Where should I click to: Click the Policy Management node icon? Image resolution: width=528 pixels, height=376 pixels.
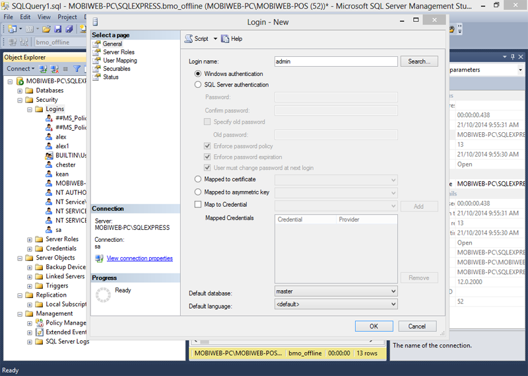[40, 322]
